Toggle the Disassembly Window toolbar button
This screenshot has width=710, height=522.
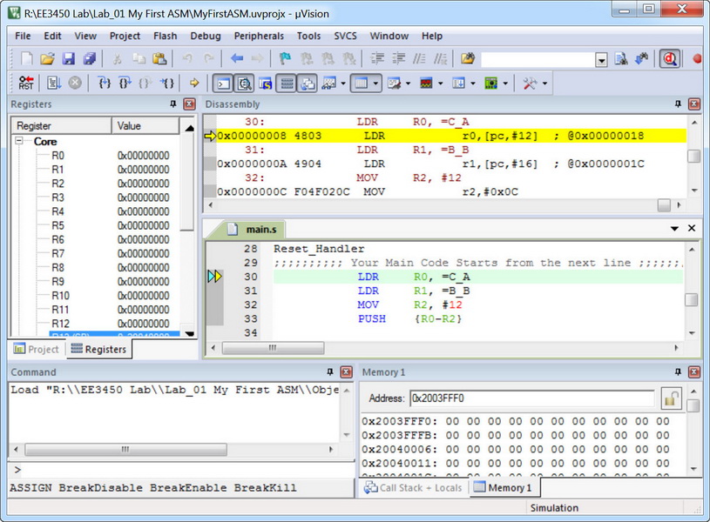pyautogui.click(x=244, y=83)
